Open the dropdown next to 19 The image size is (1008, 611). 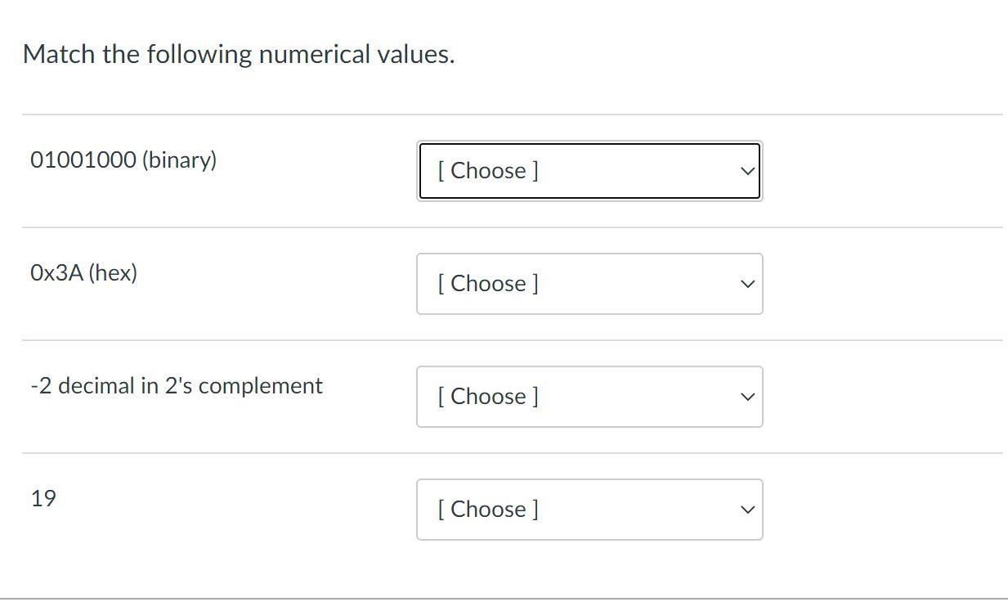tap(589, 509)
